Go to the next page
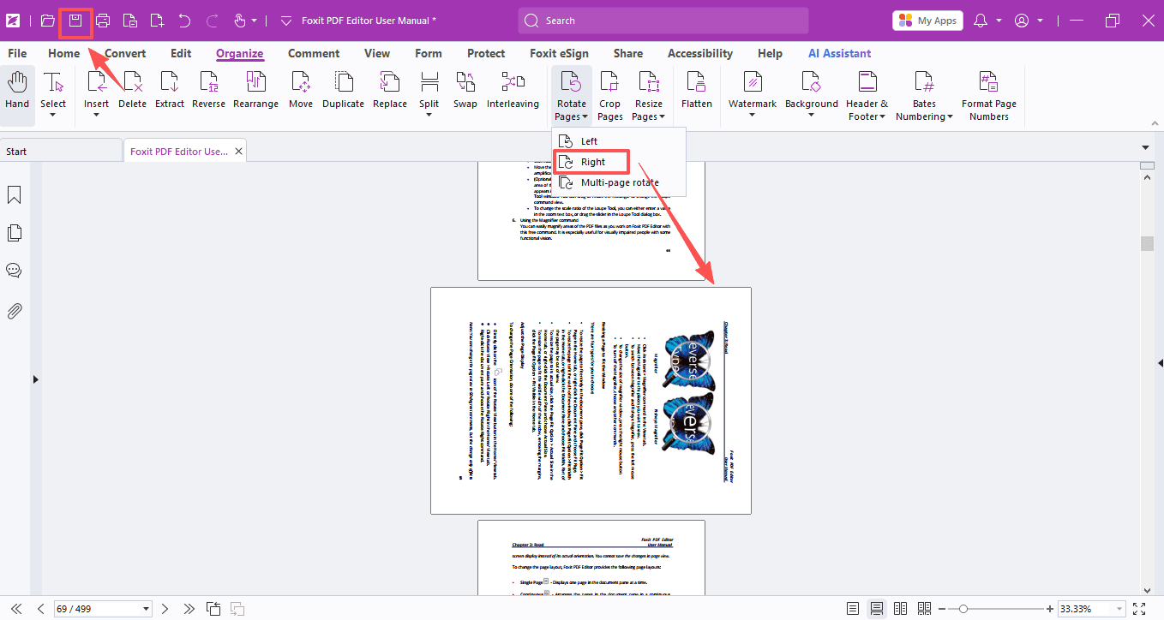This screenshot has width=1164, height=620. pos(165,609)
